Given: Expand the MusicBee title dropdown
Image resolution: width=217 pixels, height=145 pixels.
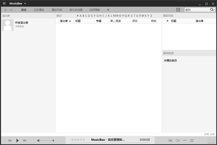Looking at the screenshot, I should 25,3.
